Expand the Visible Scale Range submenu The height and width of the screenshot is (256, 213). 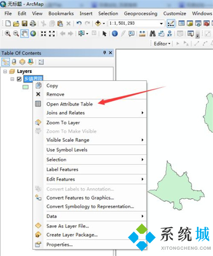[96, 140]
